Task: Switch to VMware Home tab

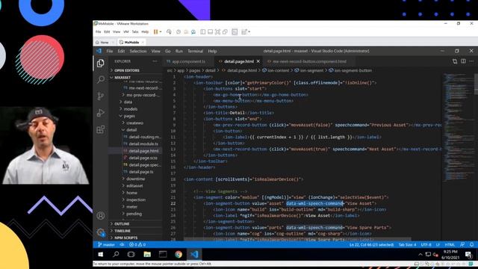Action: tap(104, 43)
